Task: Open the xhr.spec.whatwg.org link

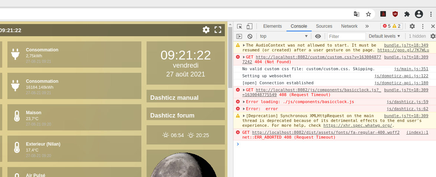Action: click(358, 126)
